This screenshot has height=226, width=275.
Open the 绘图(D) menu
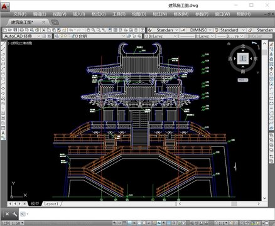(139, 14)
